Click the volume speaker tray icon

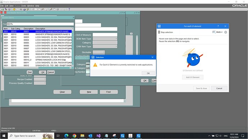[x=221, y=136]
